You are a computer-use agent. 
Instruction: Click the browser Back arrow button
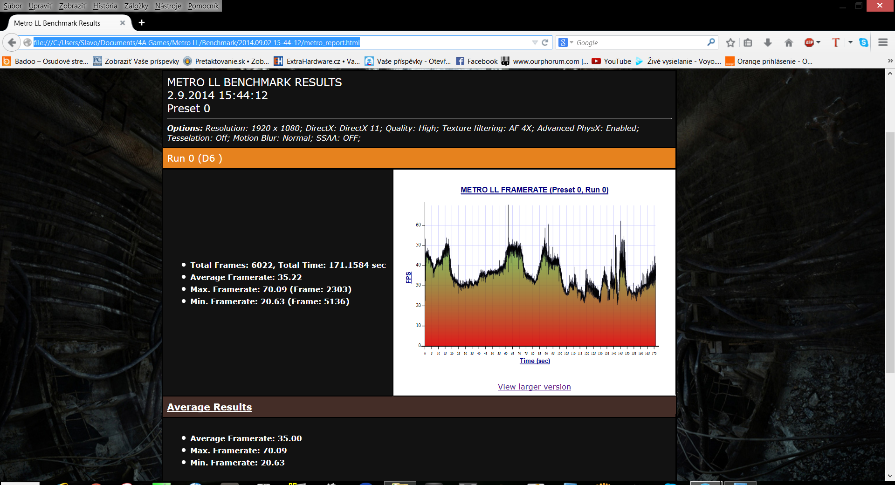[12, 42]
